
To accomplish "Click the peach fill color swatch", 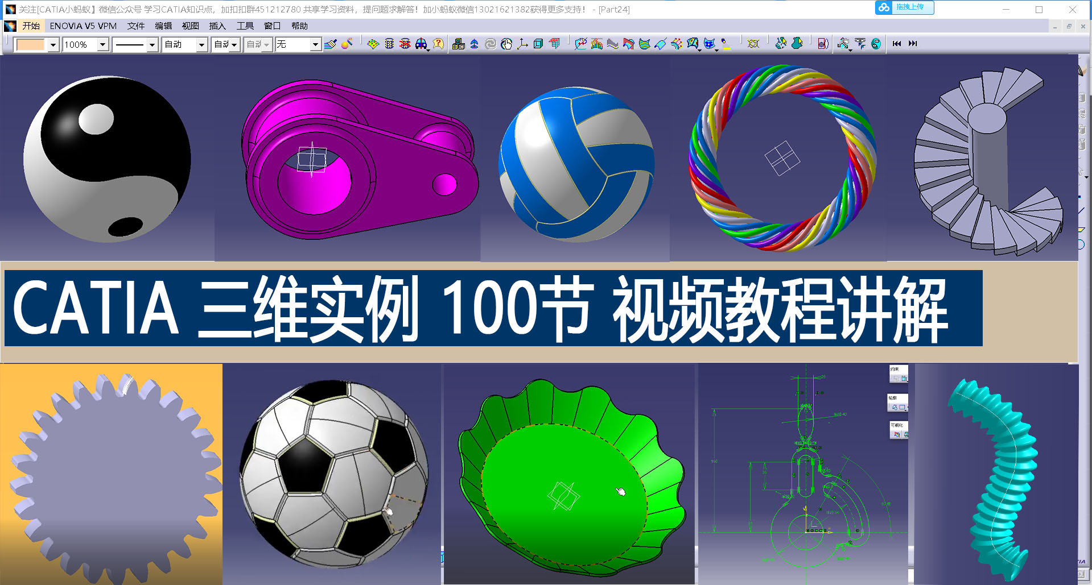I will point(30,44).
